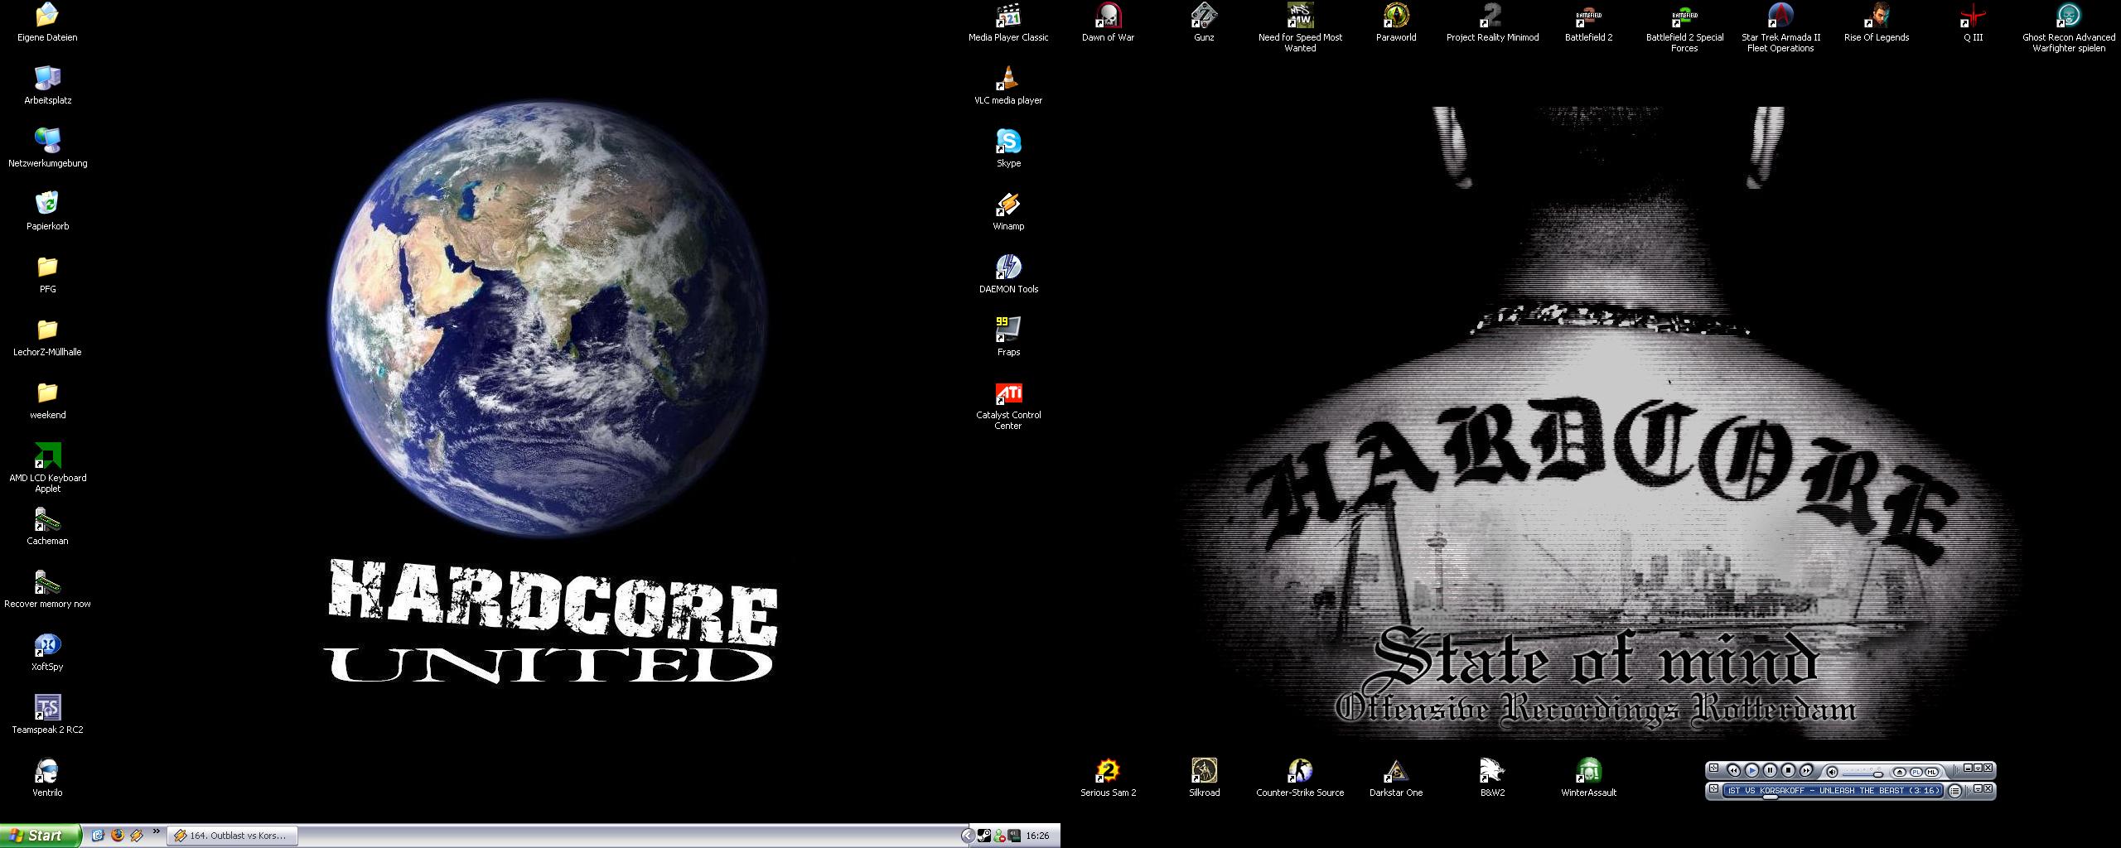Click the Media Player Classic icon
Viewport: 2121px width, 848px height.
(1008, 22)
